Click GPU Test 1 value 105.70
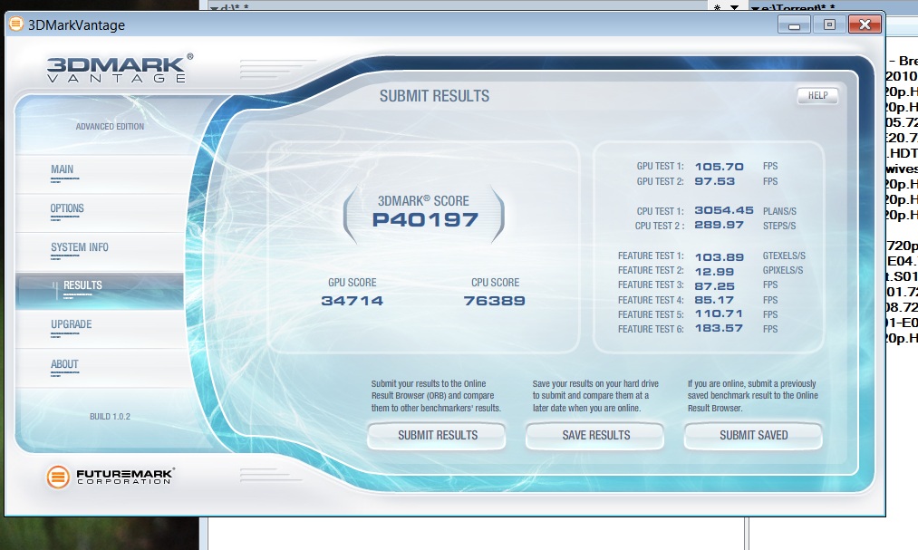This screenshot has height=550, width=918. point(719,167)
